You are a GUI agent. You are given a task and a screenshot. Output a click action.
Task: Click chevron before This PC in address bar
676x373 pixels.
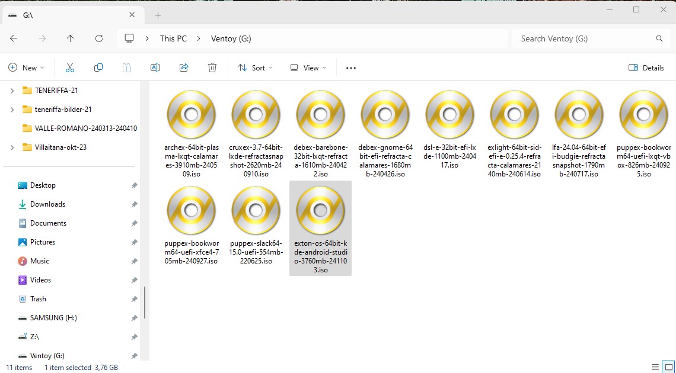coord(148,38)
